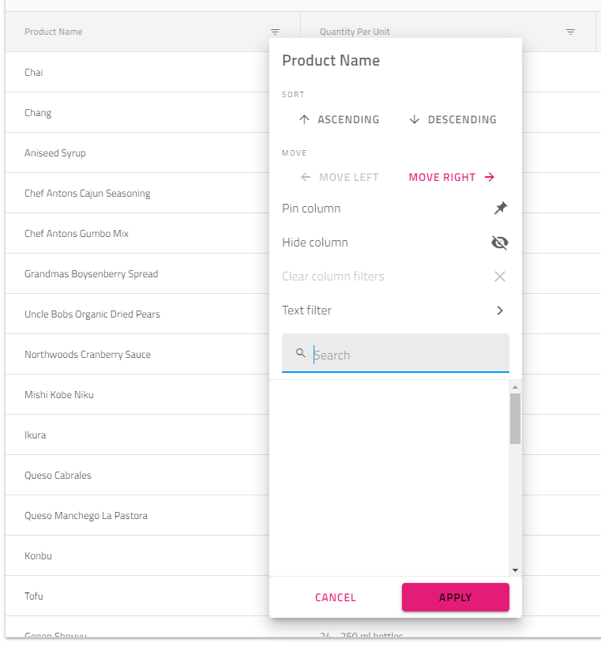This screenshot has width=601, height=647.
Task: Select the Pin column menu entry
Action: click(312, 209)
